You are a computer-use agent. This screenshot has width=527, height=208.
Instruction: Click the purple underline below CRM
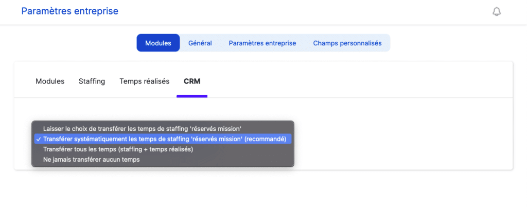point(192,96)
